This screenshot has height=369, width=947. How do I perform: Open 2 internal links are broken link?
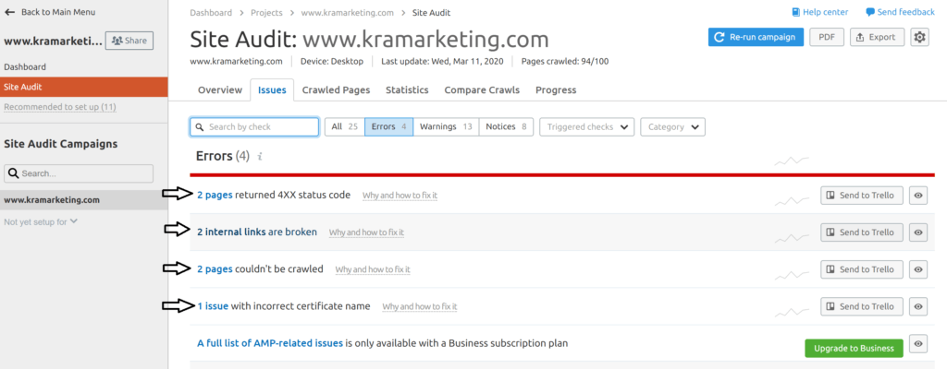257,232
